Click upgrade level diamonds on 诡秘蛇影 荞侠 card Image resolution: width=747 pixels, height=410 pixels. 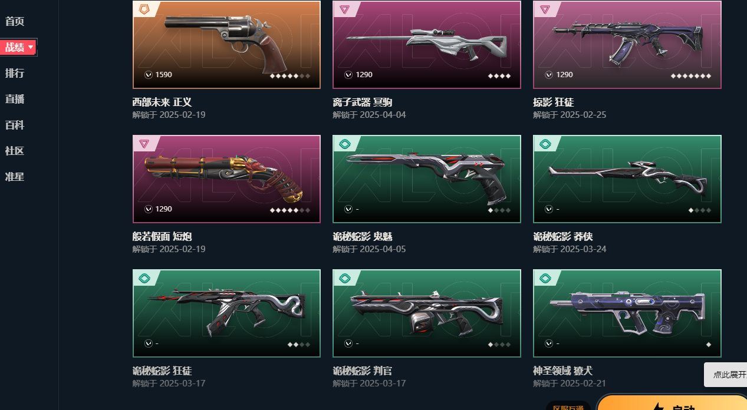(x=700, y=210)
